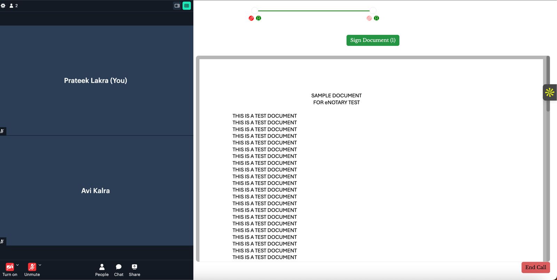Select the grid view layout
Viewport: 557px width, 280px height.
click(x=187, y=6)
